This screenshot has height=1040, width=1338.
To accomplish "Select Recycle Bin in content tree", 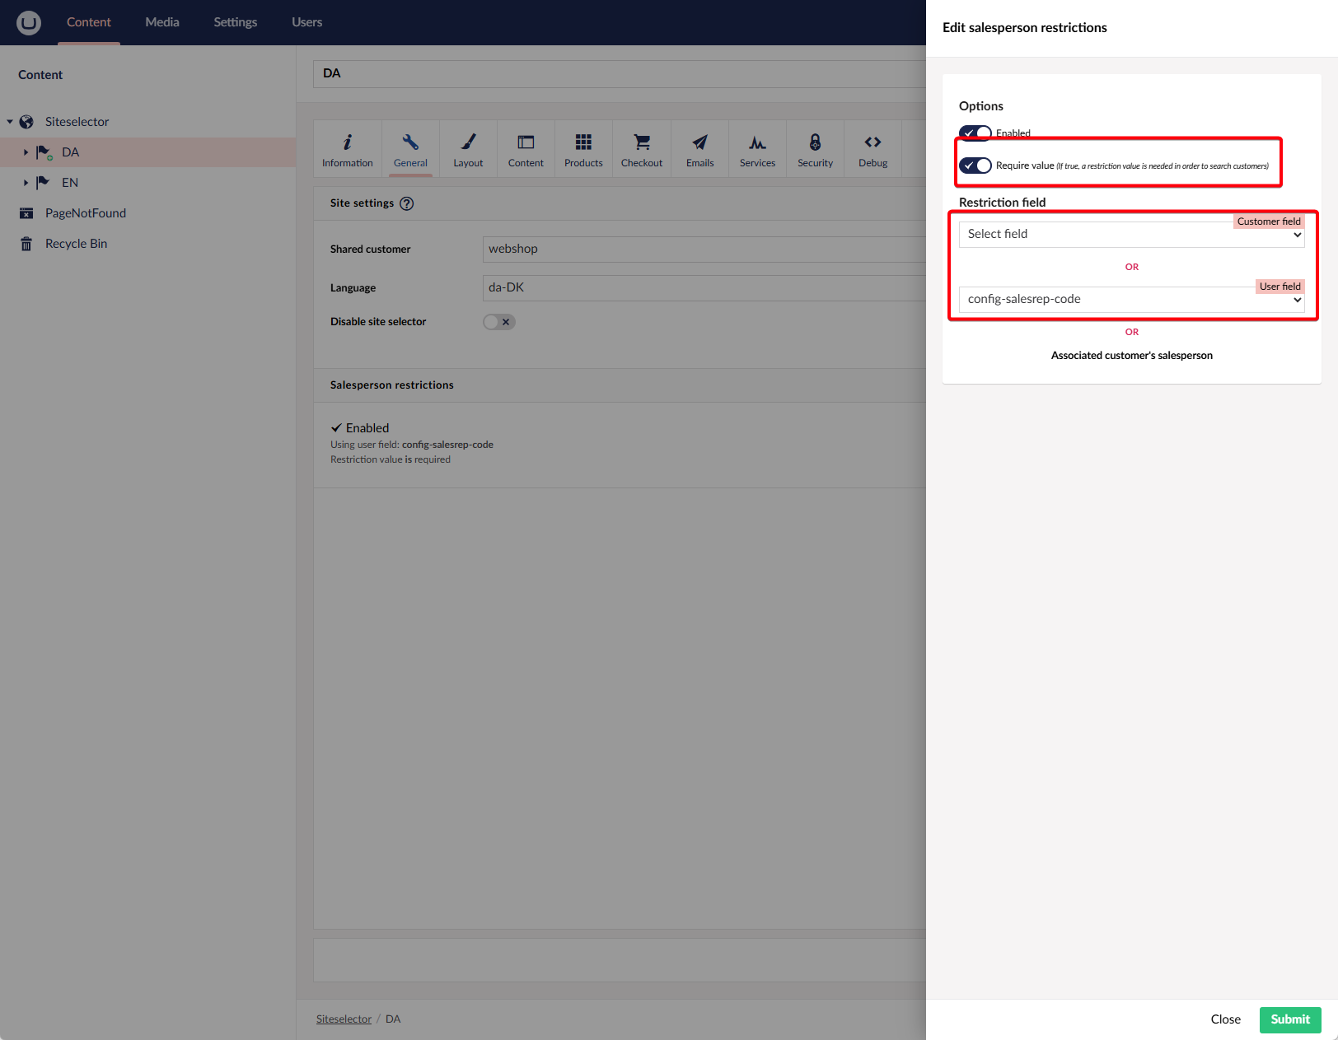I will (76, 244).
